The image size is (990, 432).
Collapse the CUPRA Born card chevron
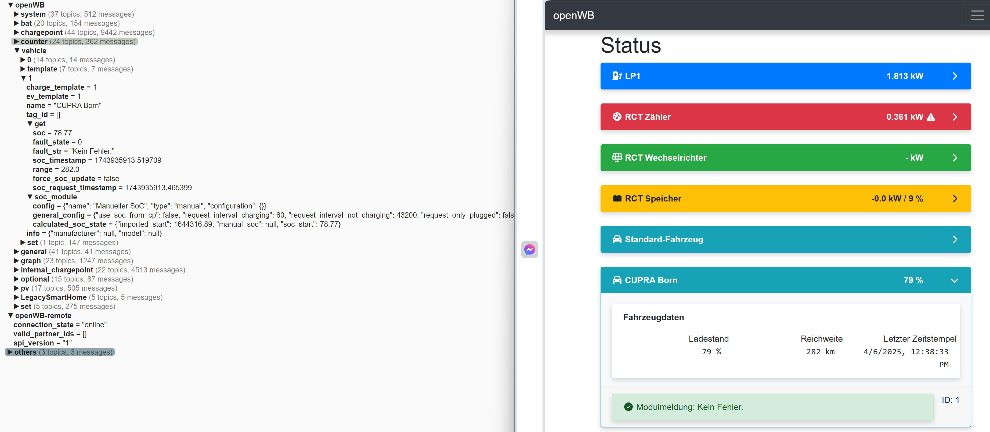(954, 280)
